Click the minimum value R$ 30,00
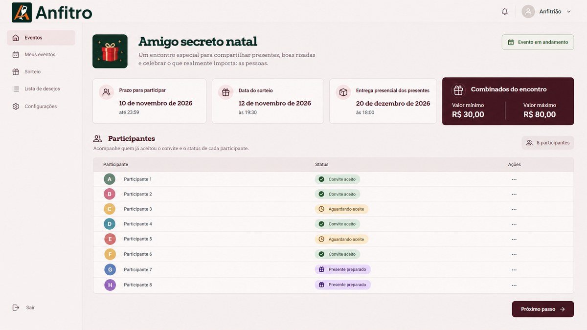 point(468,114)
